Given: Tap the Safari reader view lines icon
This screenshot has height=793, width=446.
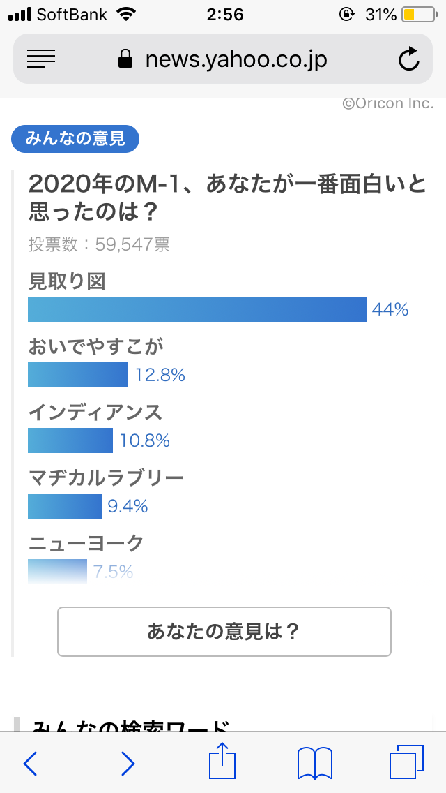Looking at the screenshot, I should [41, 59].
